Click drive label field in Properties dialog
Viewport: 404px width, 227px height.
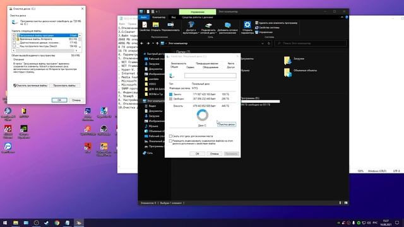(210, 76)
